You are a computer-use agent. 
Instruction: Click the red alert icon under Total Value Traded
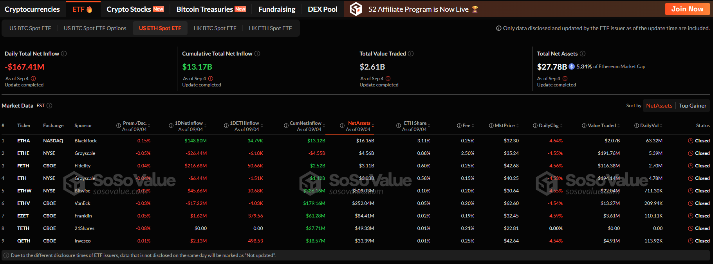(388, 79)
